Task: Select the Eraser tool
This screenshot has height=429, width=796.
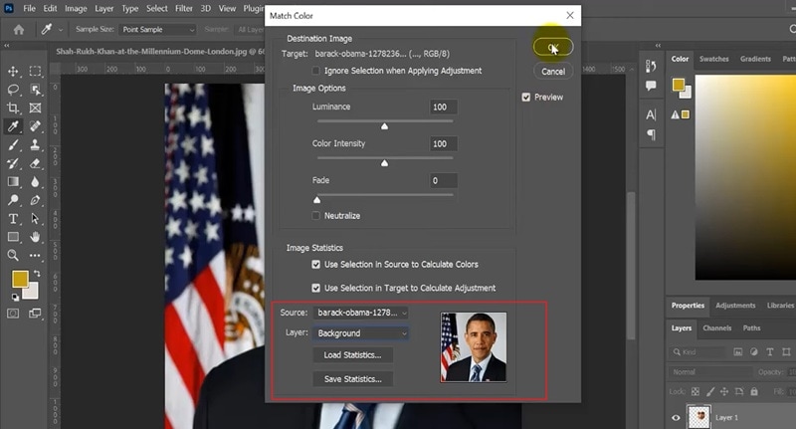Action: [35, 163]
